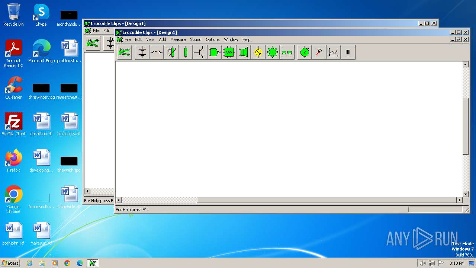Select the loudspeaker sound output tool
This screenshot has height=268, width=476.
click(244, 52)
